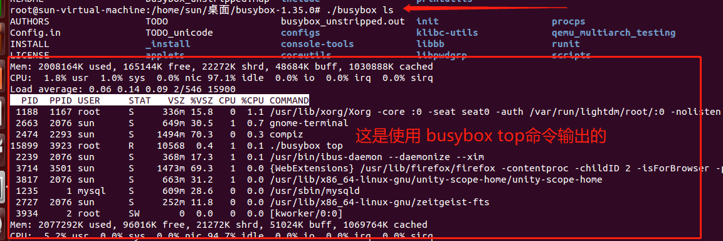Click the first Mem line showing 2008164K used
Image resolution: width=723 pixels, height=241 pixels.
tap(221, 67)
